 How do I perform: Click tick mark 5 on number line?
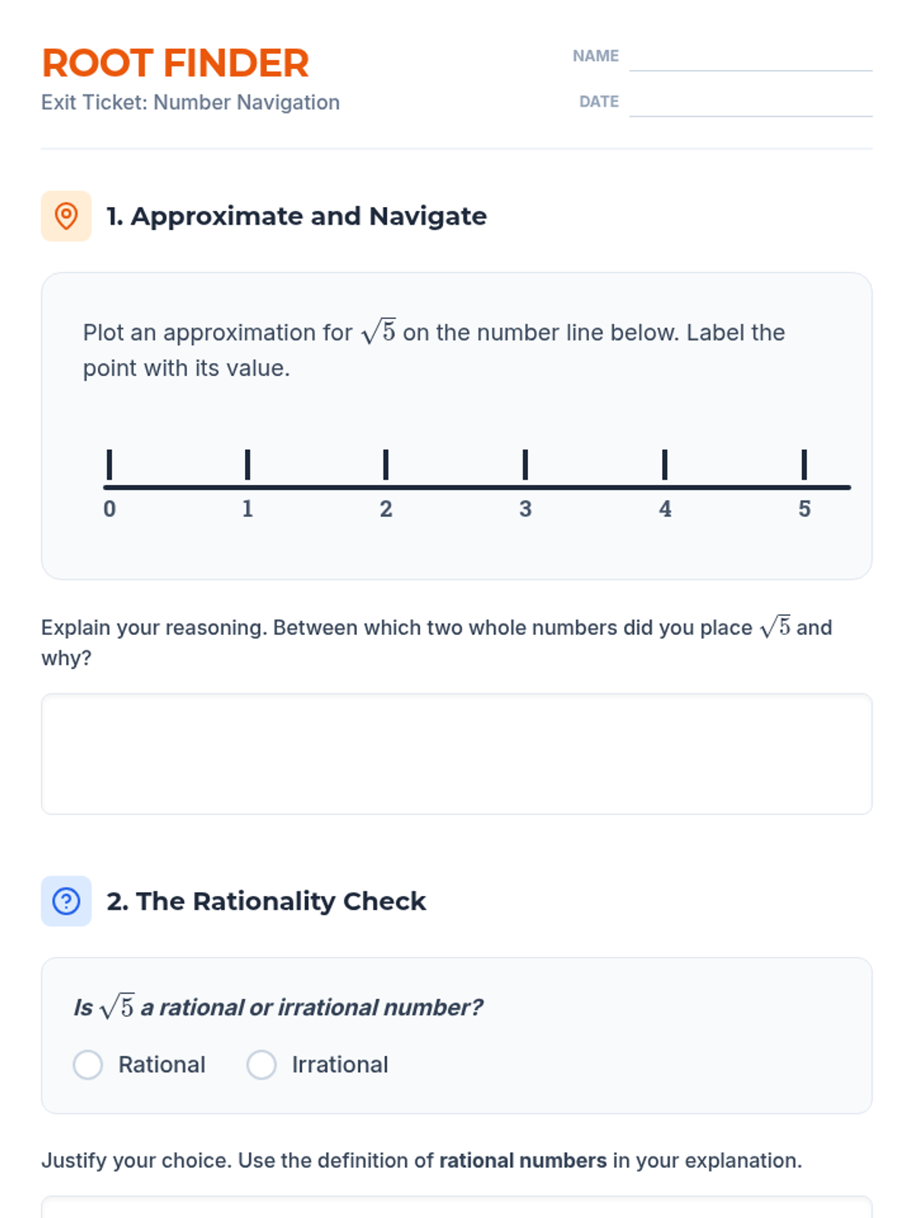[804, 464]
